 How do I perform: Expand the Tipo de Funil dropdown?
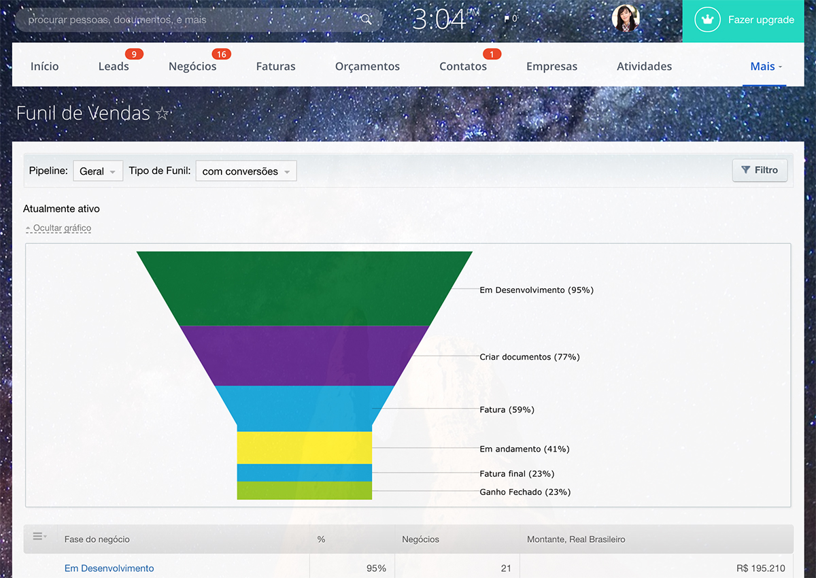[x=246, y=171]
